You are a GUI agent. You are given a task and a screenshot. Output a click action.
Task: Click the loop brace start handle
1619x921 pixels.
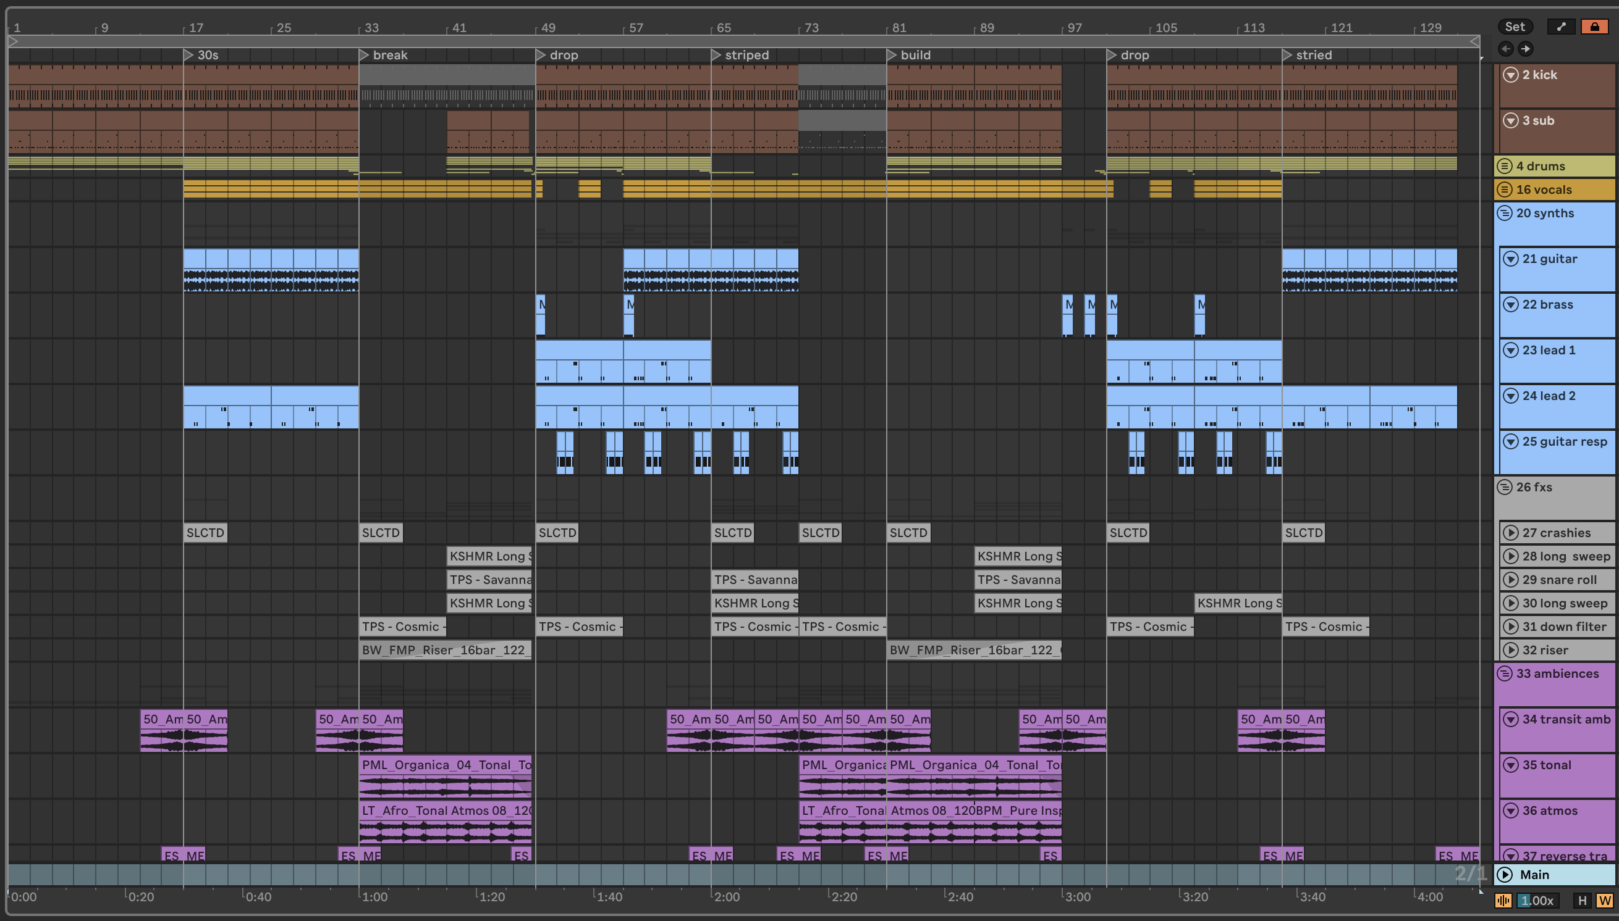click(12, 41)
